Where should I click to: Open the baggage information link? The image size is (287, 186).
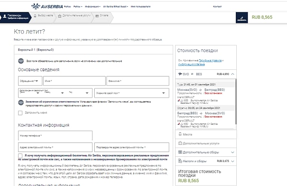pyautogui.click(x=191, y=64)
